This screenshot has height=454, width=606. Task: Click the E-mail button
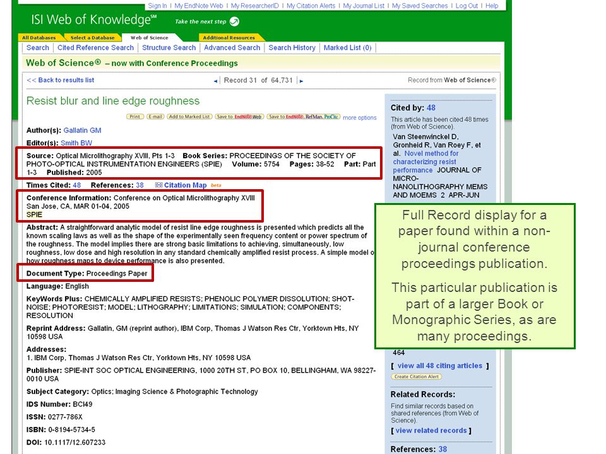click(155, 117)
